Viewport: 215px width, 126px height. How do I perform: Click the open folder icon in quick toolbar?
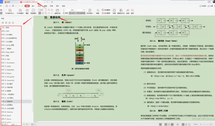point(7,6)
